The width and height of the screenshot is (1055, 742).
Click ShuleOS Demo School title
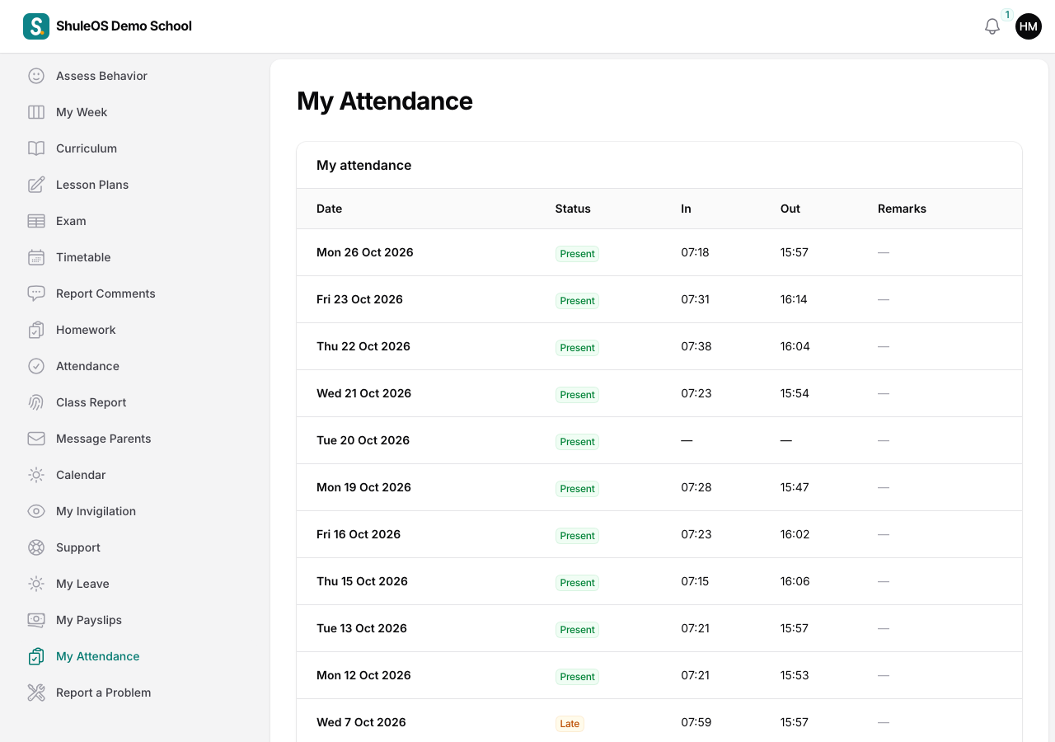(x=124, y=26)
